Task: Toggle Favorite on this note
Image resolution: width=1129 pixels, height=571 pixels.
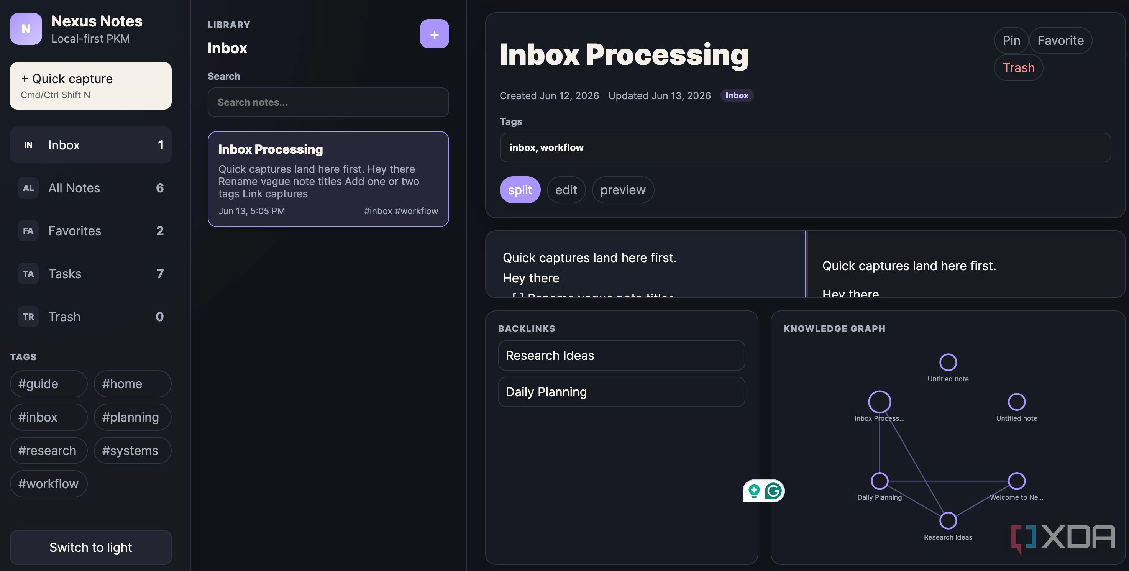Action: tap(1060, 40)
